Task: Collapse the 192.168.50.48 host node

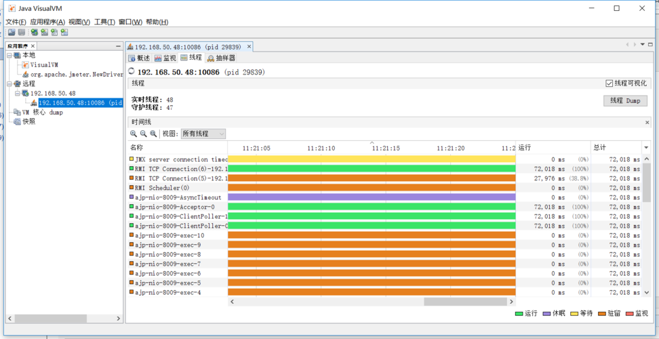Action: pyautogui.click(x=18, y=93)
